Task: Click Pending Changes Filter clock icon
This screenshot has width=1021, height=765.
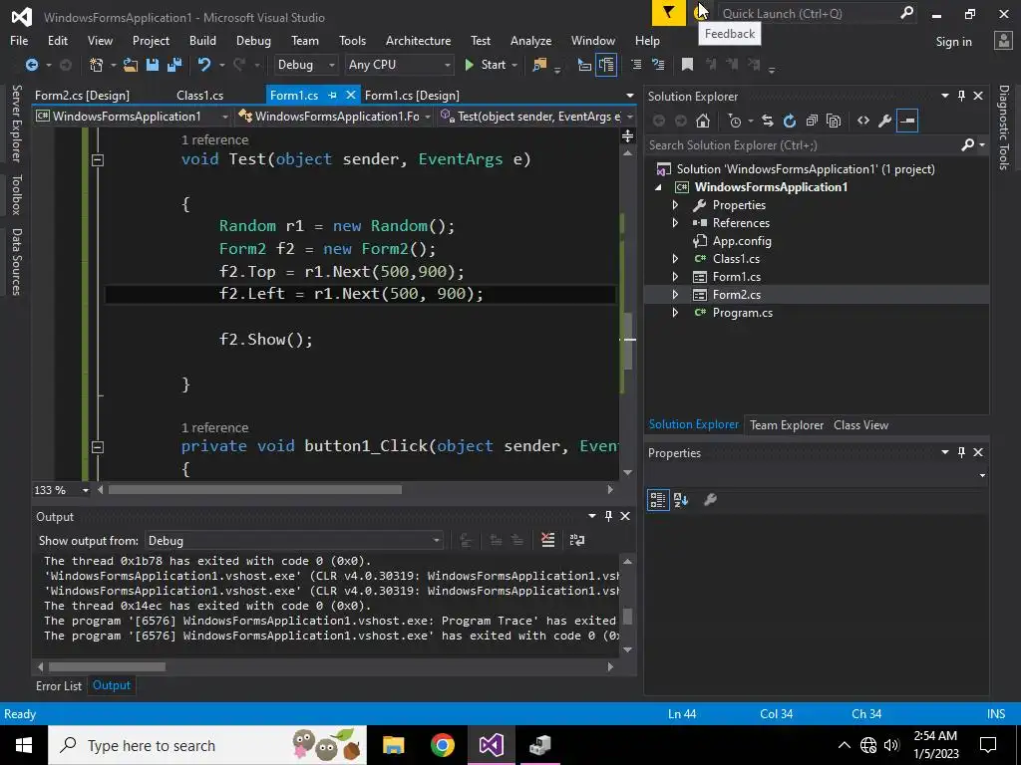Action: [x=735, y=121]
